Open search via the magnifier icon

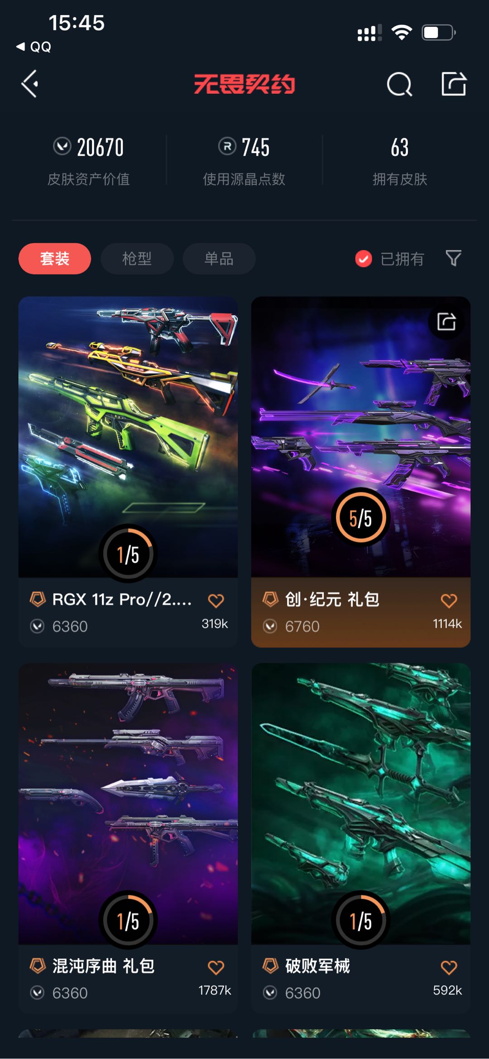click(399, 84)
